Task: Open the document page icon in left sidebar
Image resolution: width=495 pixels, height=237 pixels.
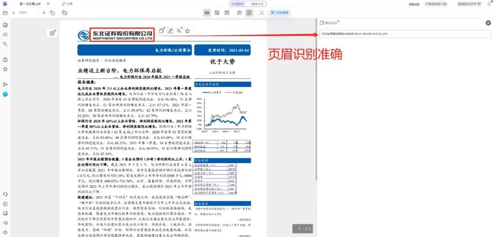Action: pos(5,25)
